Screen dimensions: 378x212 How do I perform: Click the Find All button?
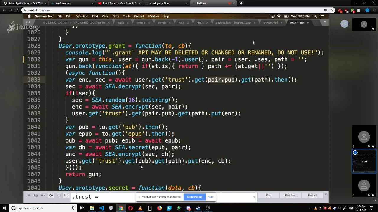coord(312,196)
